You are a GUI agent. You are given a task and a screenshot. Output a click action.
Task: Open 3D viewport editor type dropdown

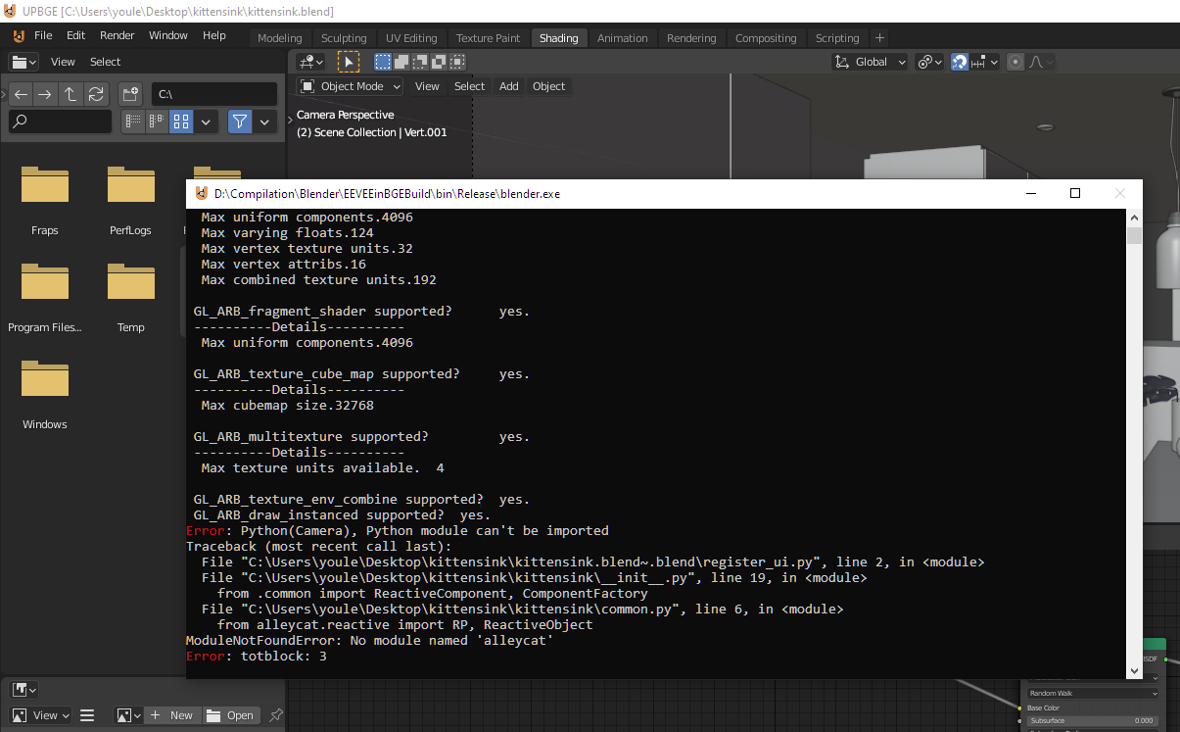pos(311,62)
